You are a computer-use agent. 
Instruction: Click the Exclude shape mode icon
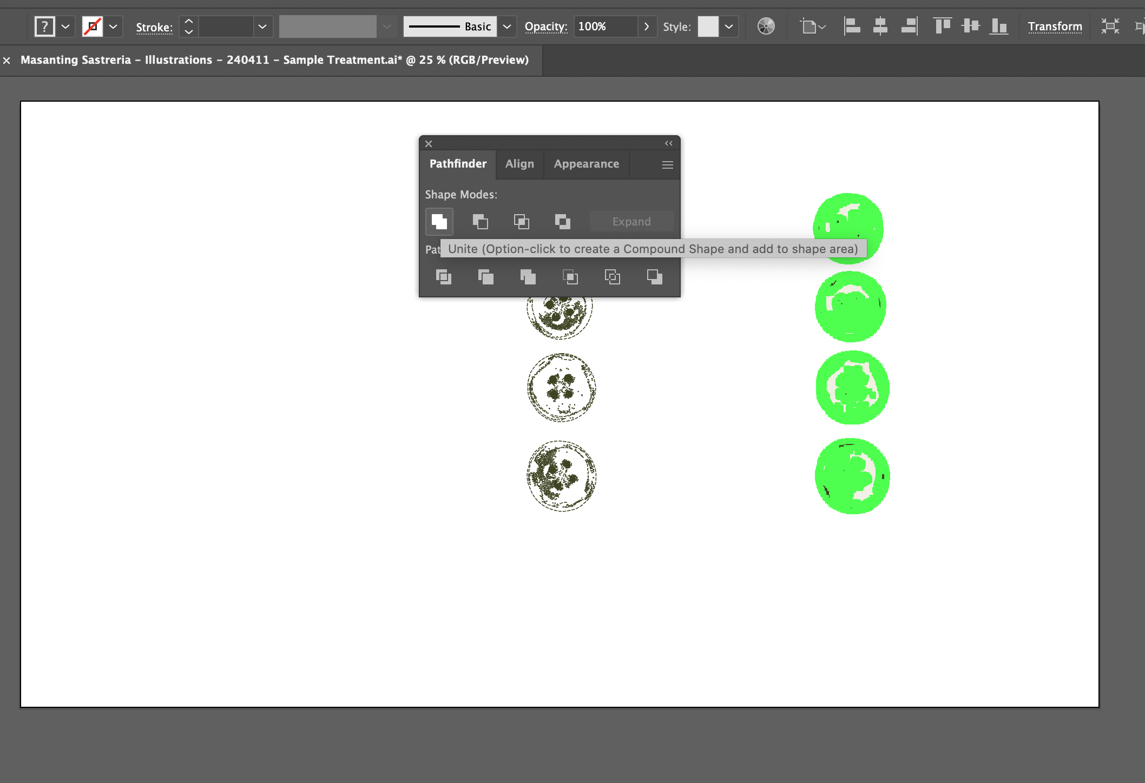[562, 222]
